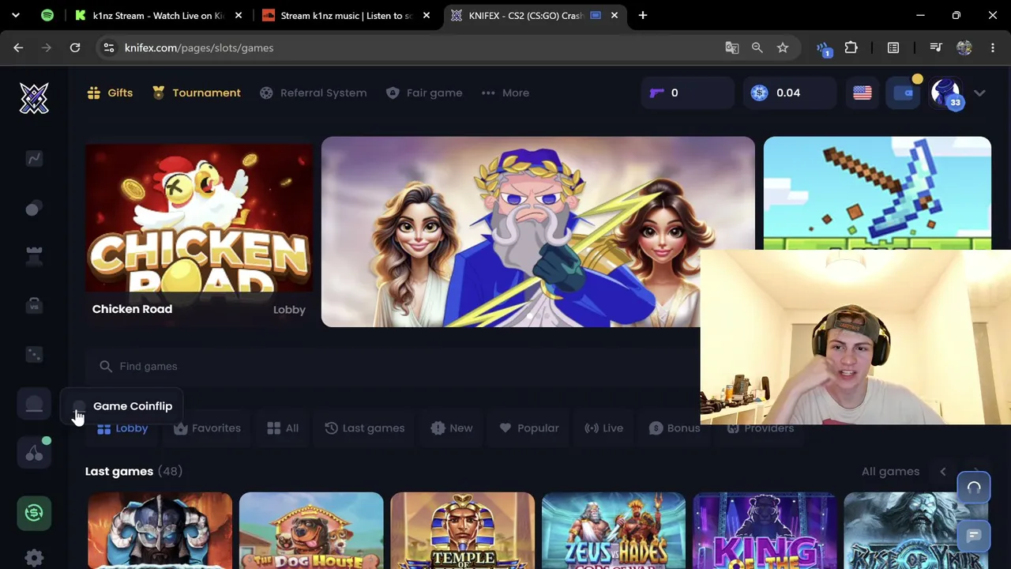1011x569 pixels.
Task: Select the New category tab
Action: 452,428
